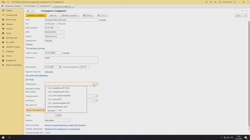Open favorites star icon in title bar
Viewport: 250px width, 140px height.
tap(215, 2)
